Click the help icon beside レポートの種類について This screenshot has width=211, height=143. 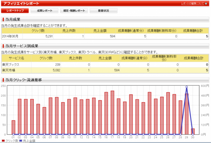click(x=206, y=4)
